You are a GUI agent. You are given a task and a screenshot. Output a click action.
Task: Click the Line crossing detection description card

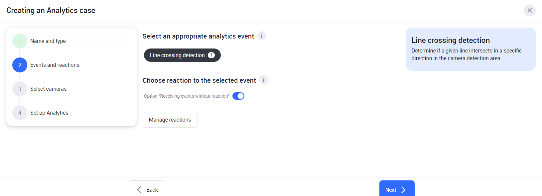[x=470, y=49]
